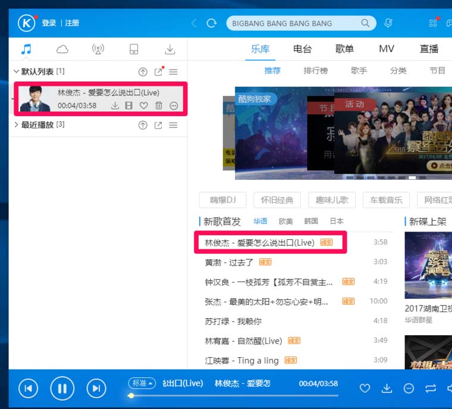Viewport: 452px width, 409px height.
Task: Open the cloud music tab icon
Action: [62, 49]
